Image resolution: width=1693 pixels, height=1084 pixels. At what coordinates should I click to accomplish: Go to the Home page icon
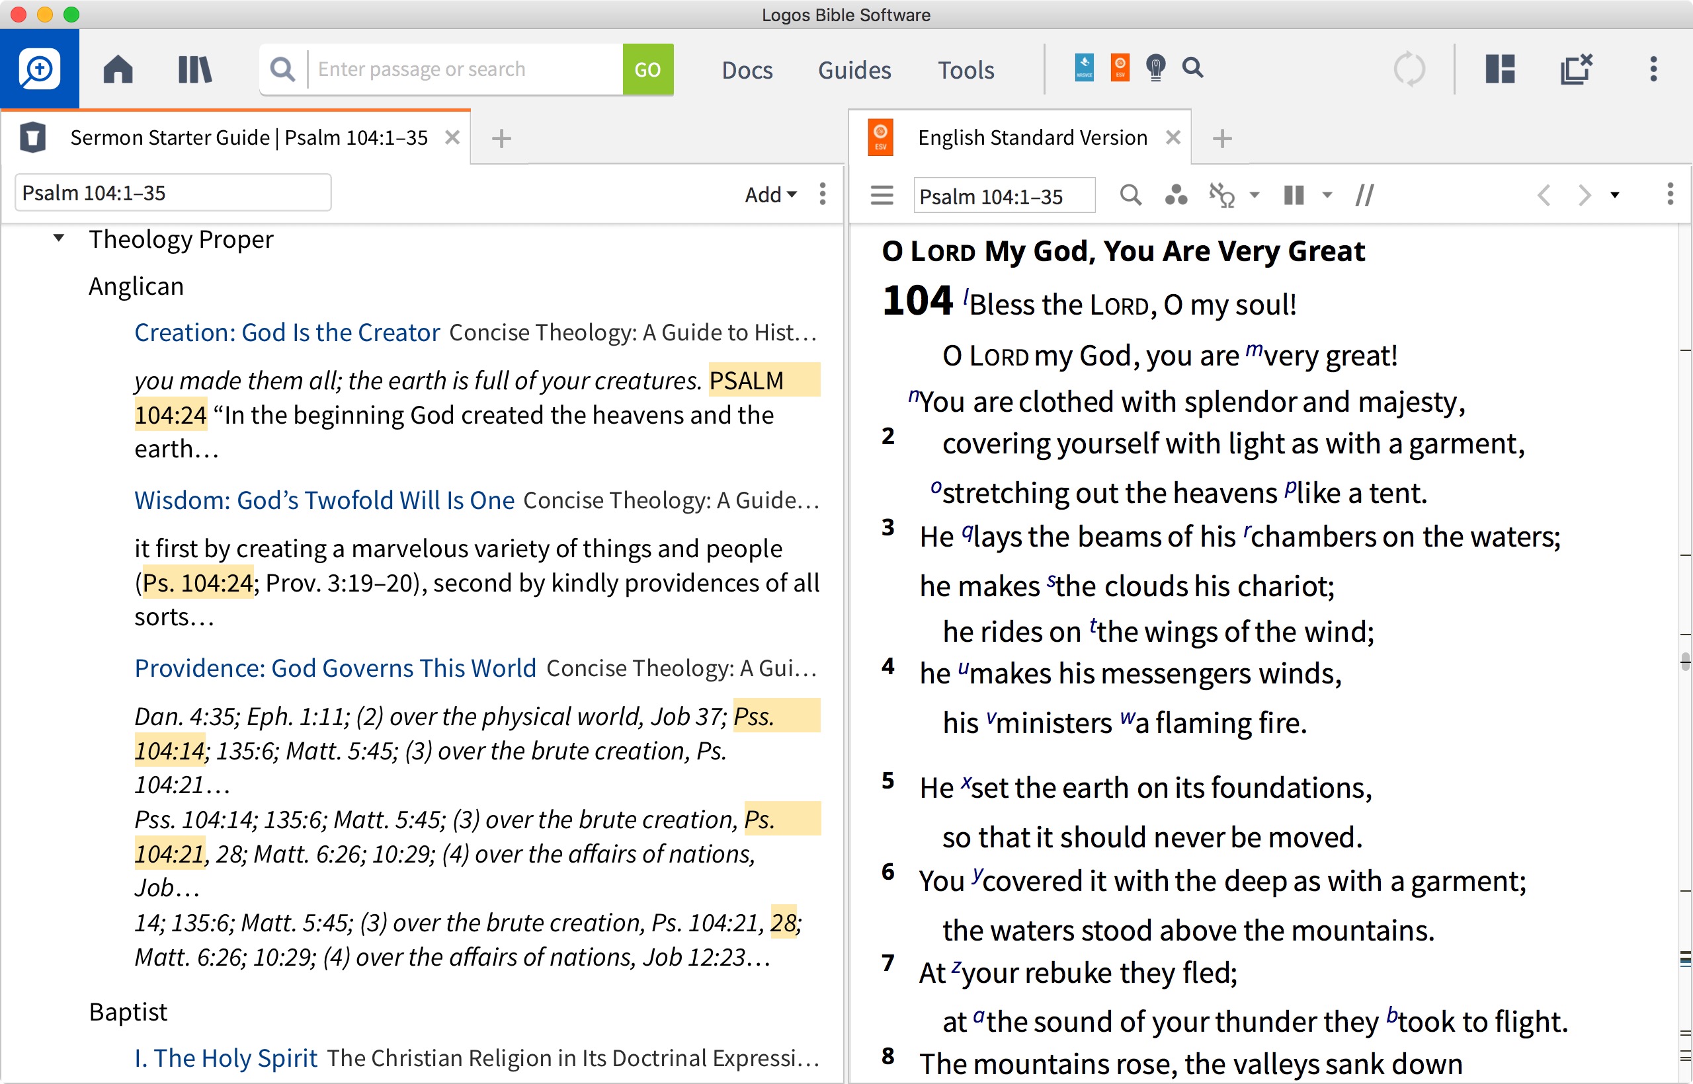click(118, 69)
